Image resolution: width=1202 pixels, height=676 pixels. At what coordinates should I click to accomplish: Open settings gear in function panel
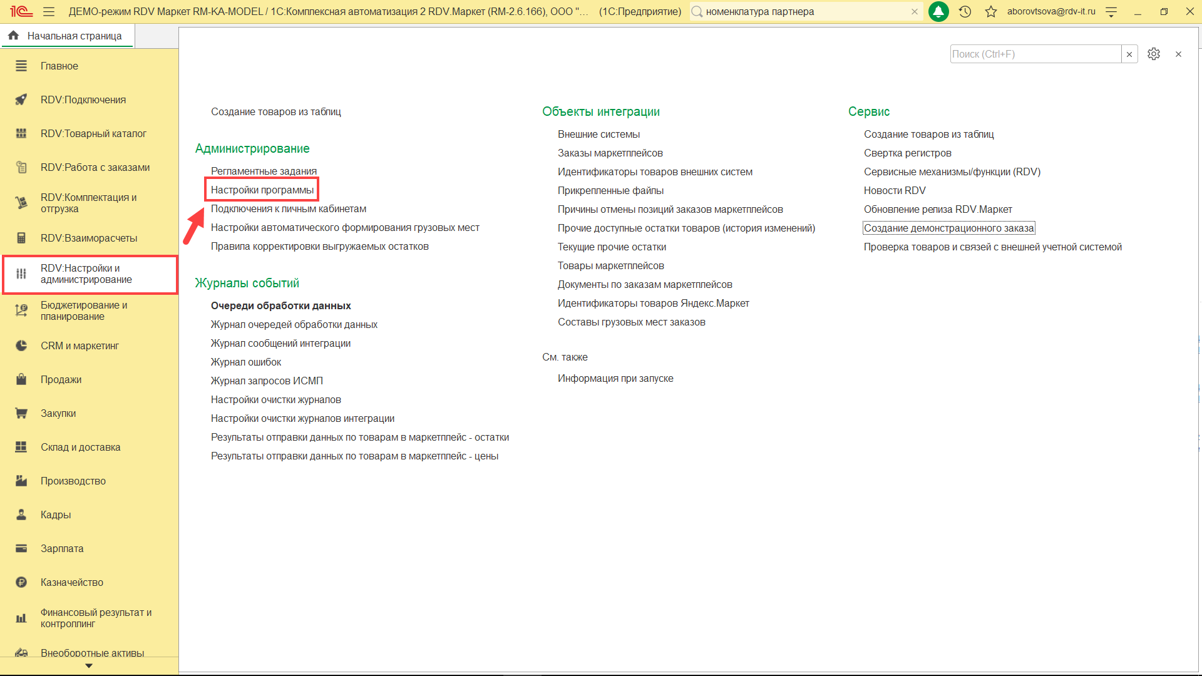tap(1153, 54)
